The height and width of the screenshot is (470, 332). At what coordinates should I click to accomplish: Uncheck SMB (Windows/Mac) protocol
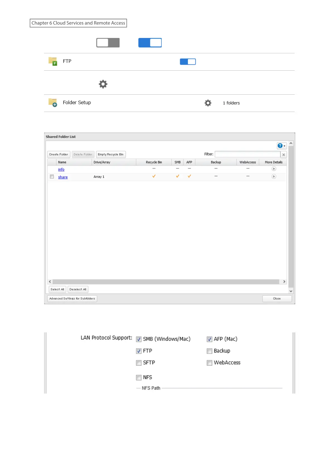pos(139,339)
